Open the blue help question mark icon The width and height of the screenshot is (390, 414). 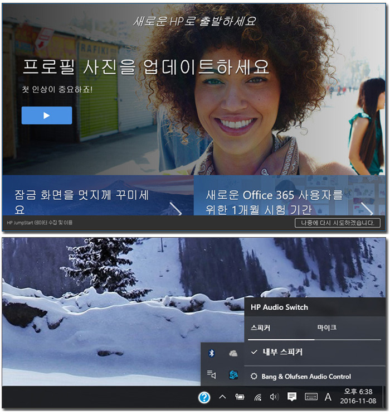(x=204, y=397)
